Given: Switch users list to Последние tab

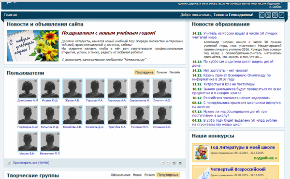Looking at the screenshot, I should [144, 72].
